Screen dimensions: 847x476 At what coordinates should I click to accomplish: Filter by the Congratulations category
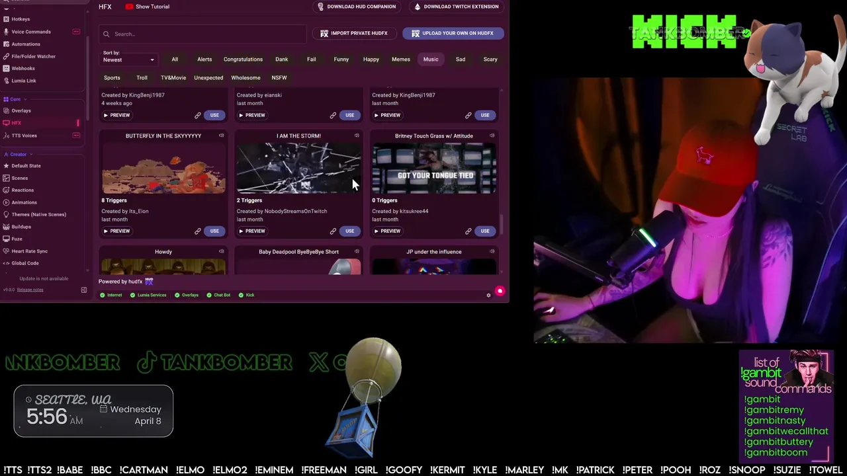[x=243, y=59]
